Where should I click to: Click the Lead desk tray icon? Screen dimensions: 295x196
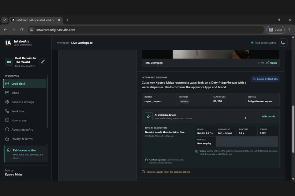point(7,84)
